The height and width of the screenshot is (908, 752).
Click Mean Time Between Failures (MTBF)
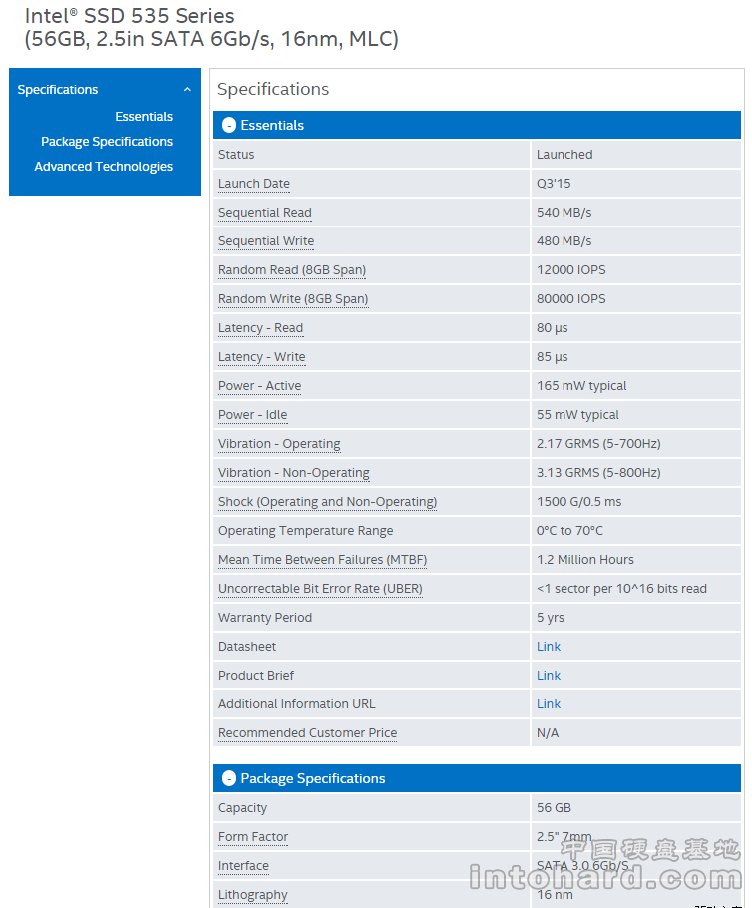(323, 560)
